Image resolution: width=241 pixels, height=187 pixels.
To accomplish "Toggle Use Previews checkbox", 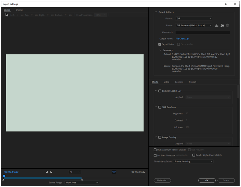I will coord(189,150).
